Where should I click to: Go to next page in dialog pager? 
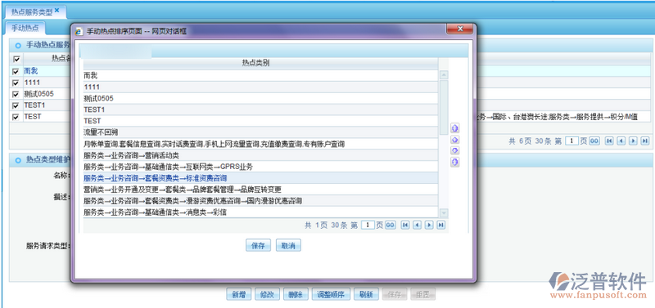pos(428,225)
